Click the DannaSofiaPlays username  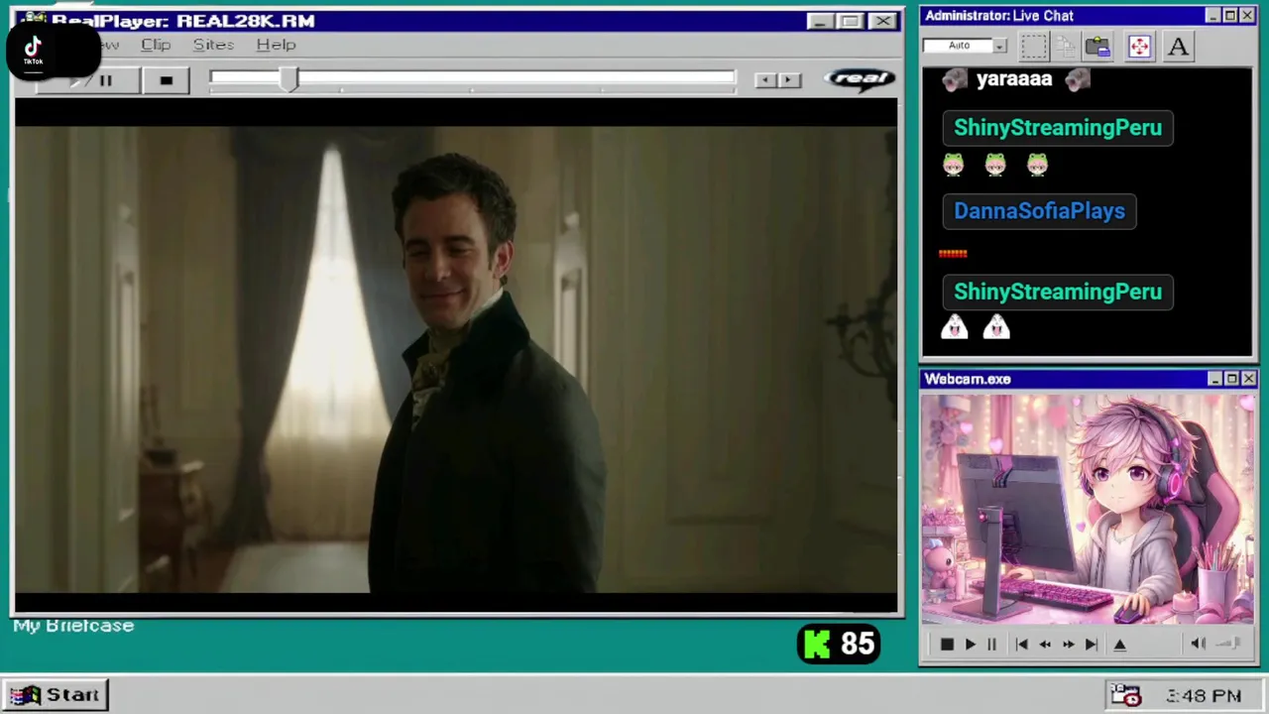(x=1039, y=211)
